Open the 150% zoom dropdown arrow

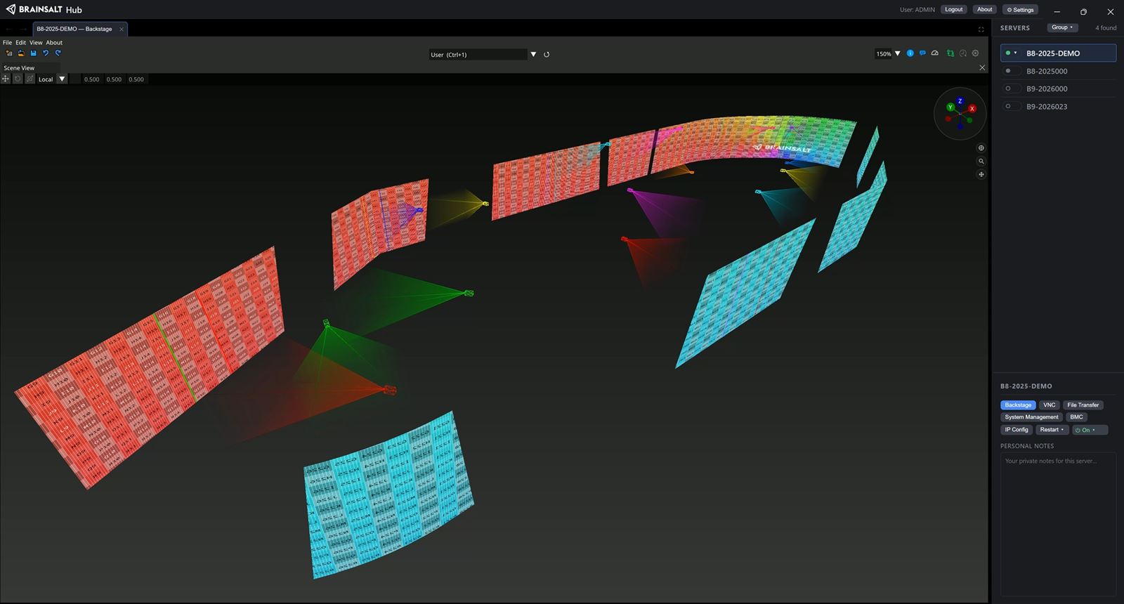click(x=897, y=53)
